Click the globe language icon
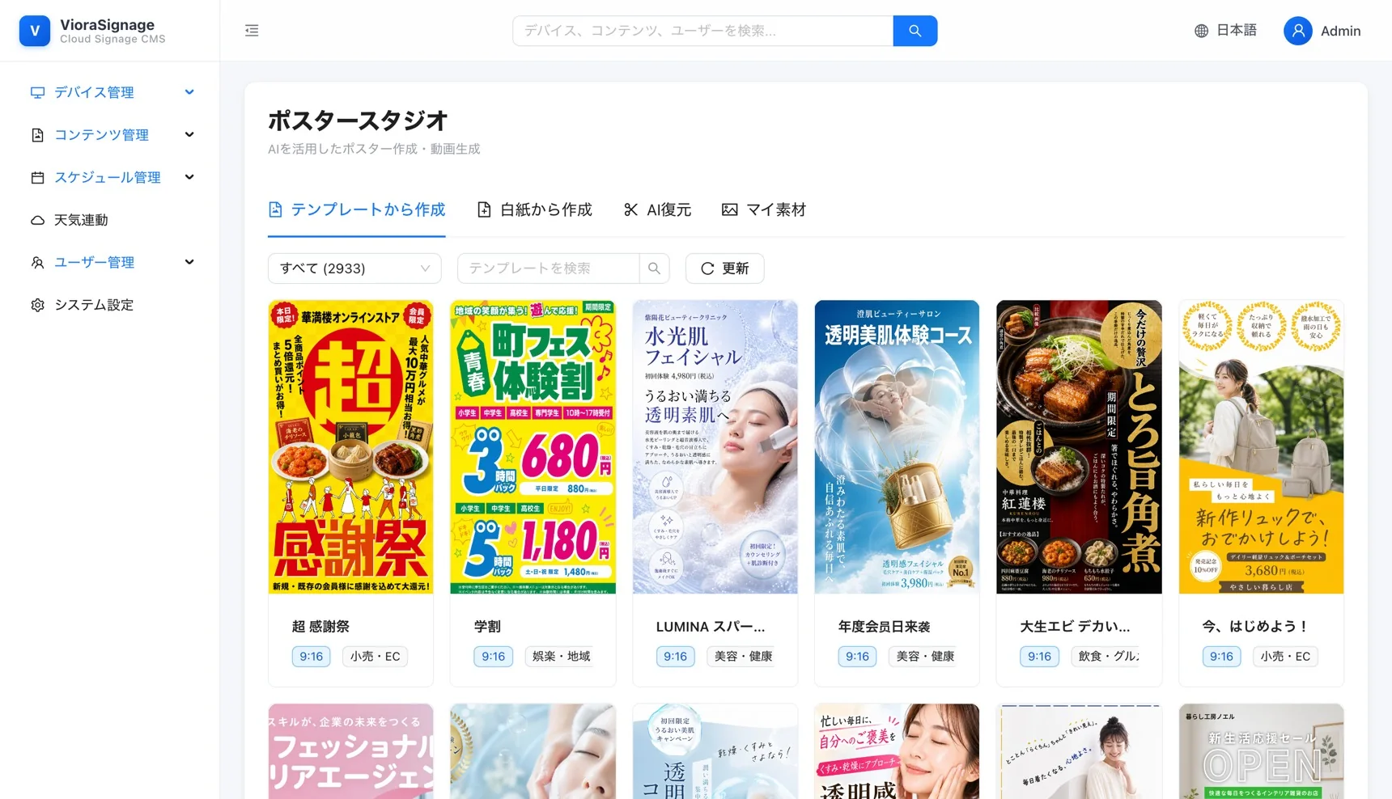Screen dimensions: 1392x799 (x=1201, y=31)
